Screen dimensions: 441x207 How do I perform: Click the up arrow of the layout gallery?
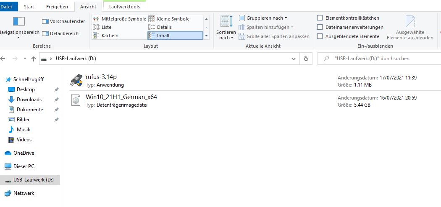tap(207, 19)
